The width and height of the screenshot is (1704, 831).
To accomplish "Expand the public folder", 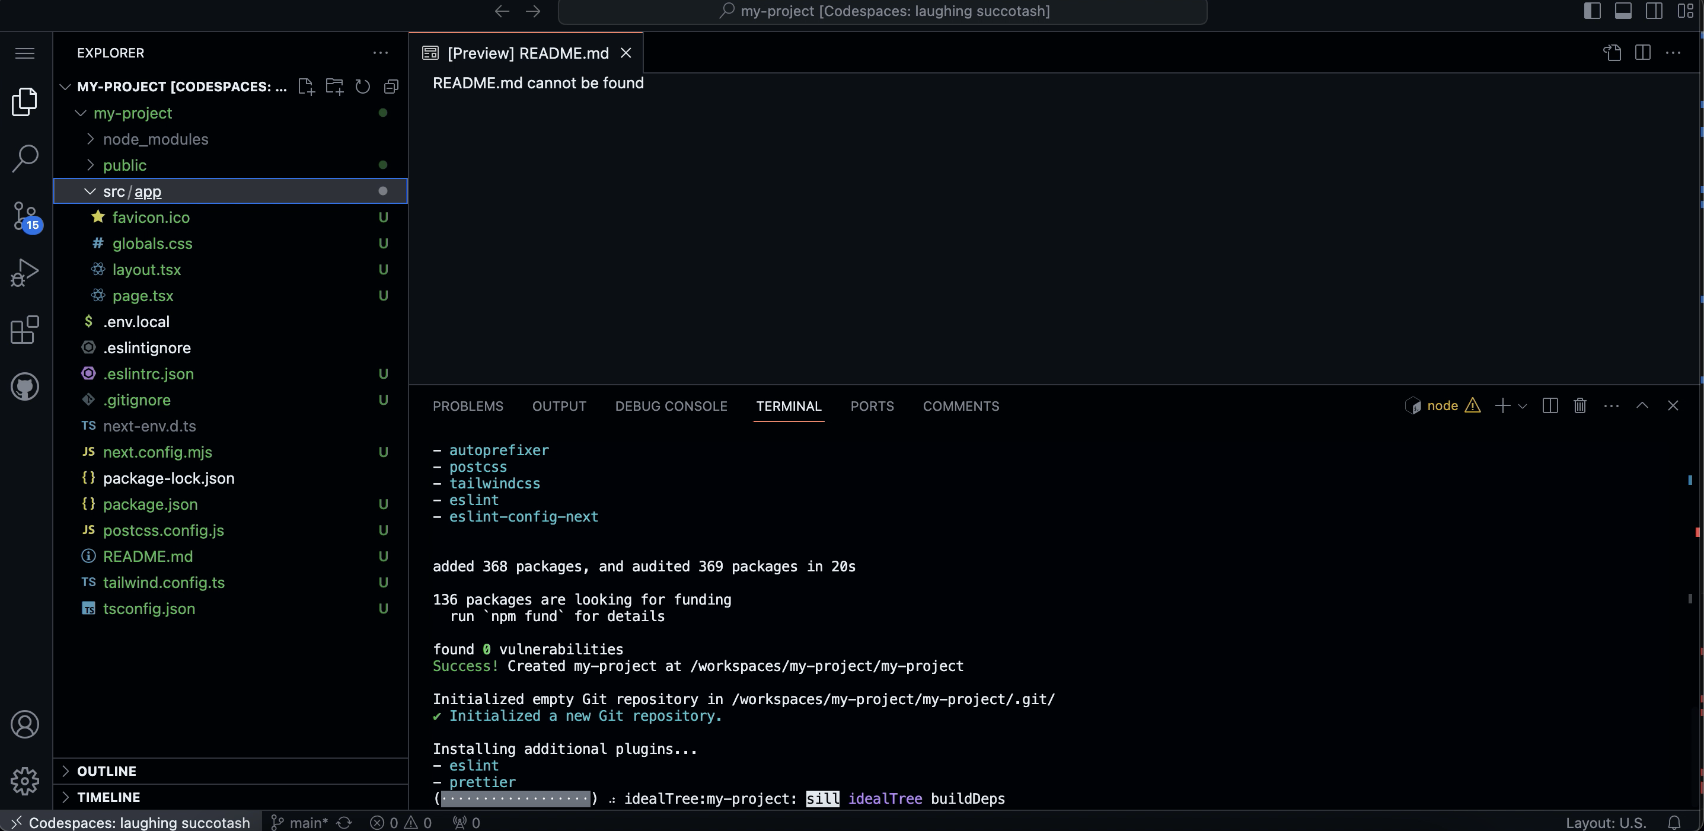I will point(91,165).
